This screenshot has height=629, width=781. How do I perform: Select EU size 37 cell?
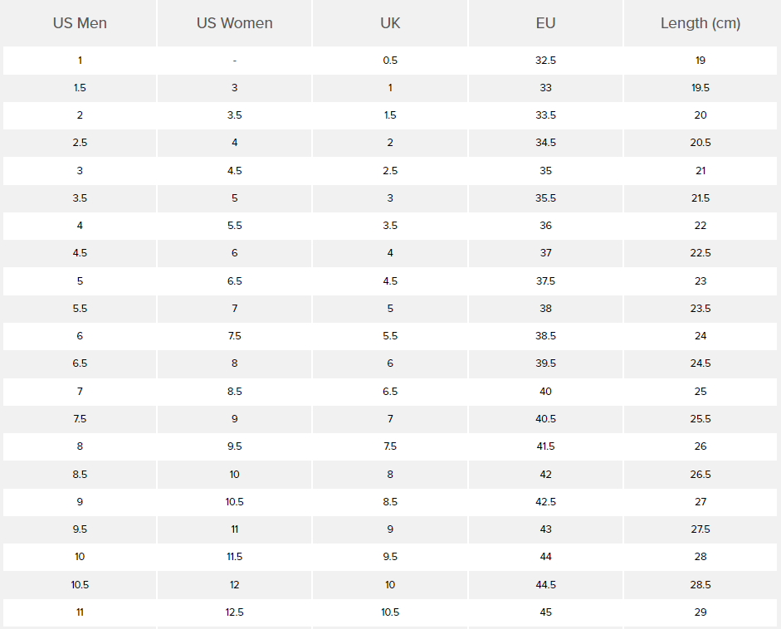545,253
